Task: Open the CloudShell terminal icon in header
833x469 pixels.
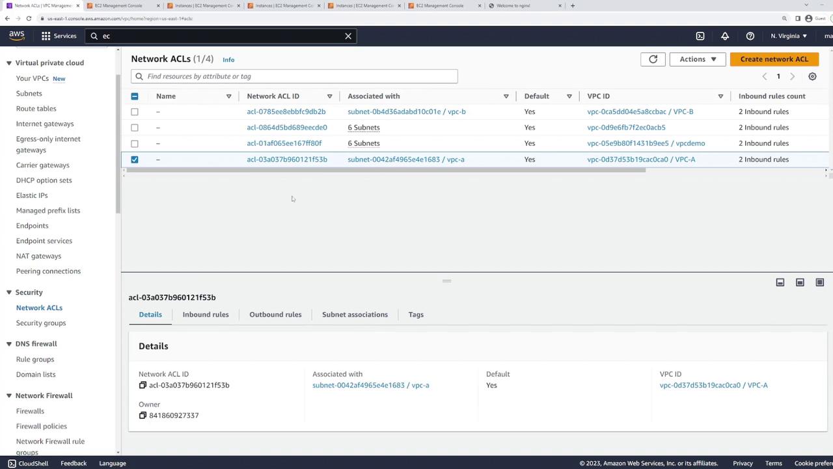Action: pos(700,36)
